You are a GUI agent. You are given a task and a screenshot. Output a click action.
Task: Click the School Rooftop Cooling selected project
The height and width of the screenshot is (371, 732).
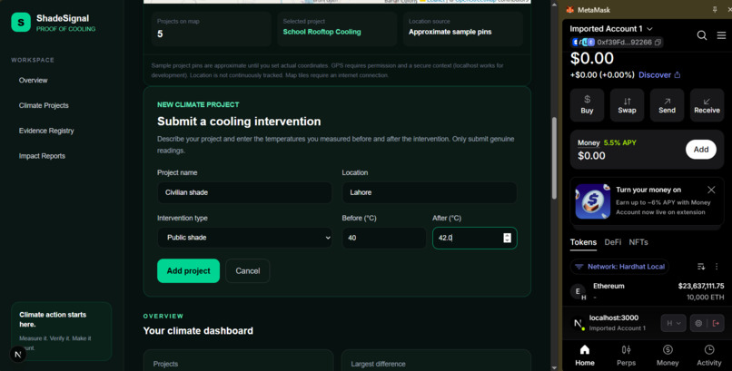click(x=321, y=32)
